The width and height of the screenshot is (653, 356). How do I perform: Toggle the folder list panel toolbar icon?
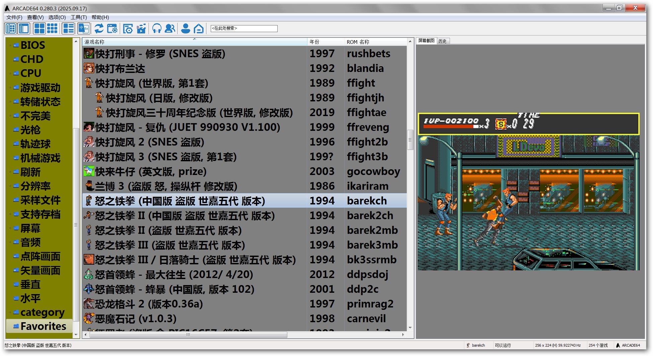tap(11, 29)
